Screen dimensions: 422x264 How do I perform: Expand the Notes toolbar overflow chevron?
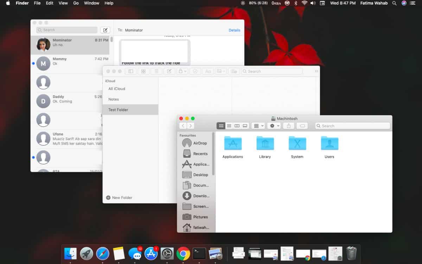point(316,71)
